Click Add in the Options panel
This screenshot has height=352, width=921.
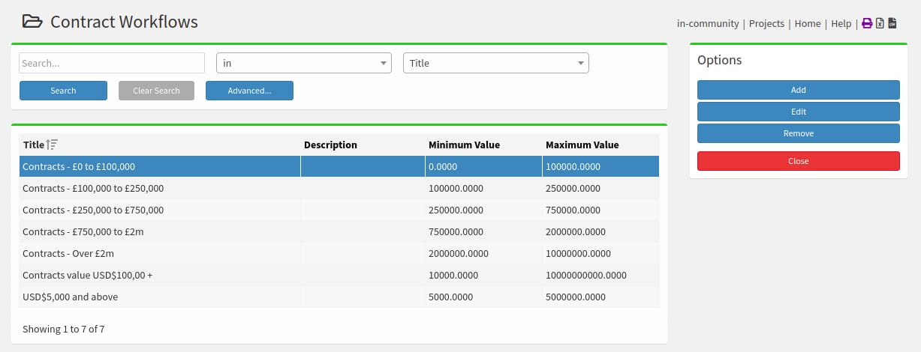[x=798, y=90]
